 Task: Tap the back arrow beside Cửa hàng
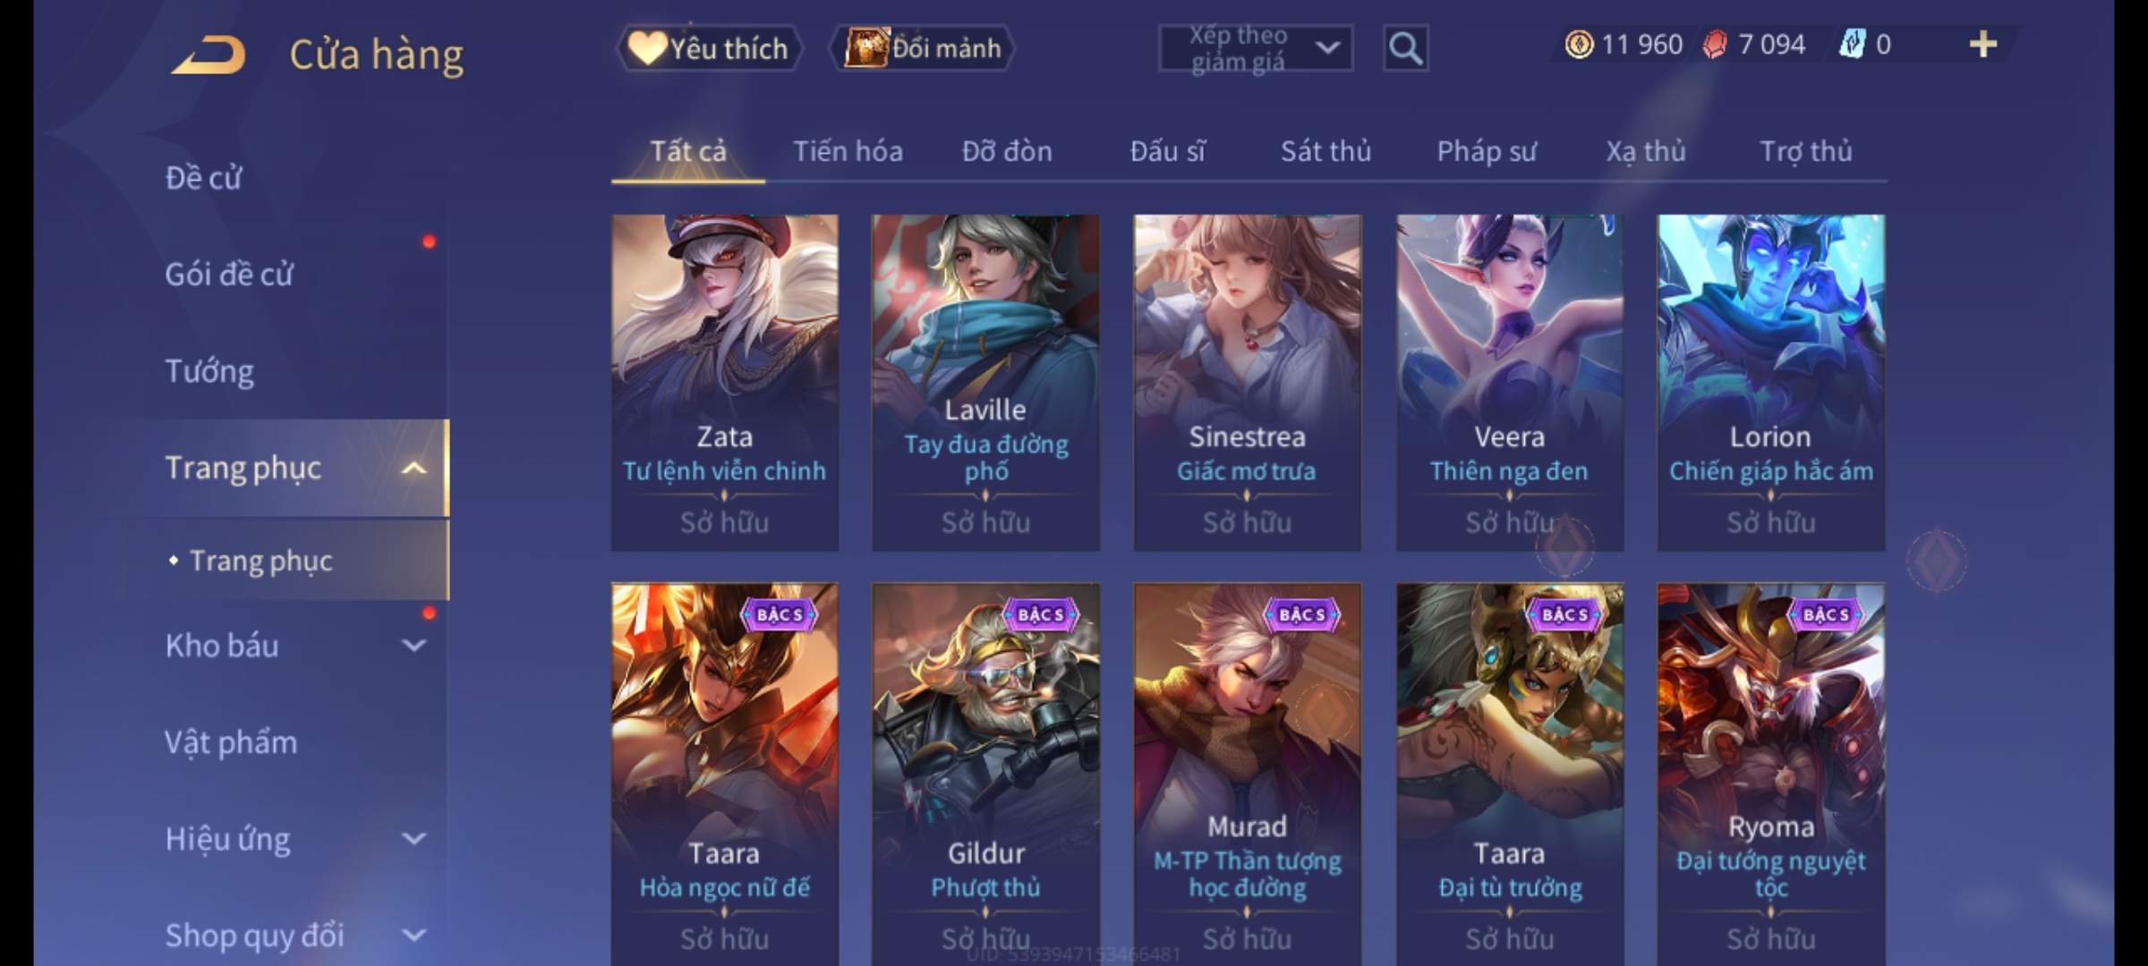point(209,55)
